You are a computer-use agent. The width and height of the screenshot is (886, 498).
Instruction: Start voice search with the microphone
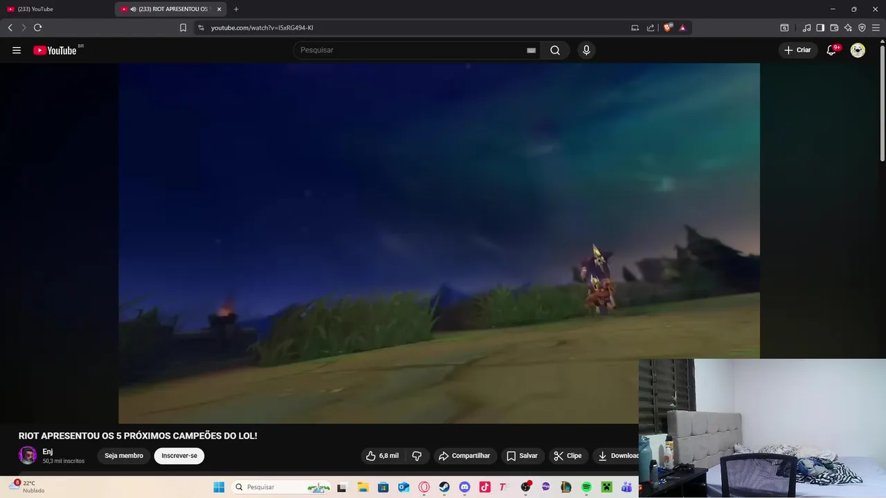coord(586,50)
